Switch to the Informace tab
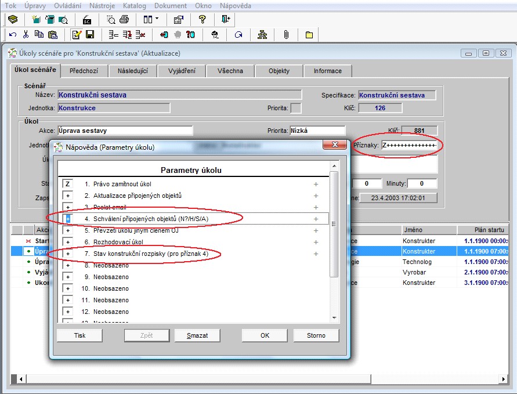The image size is (517, 394). [328, 71]
